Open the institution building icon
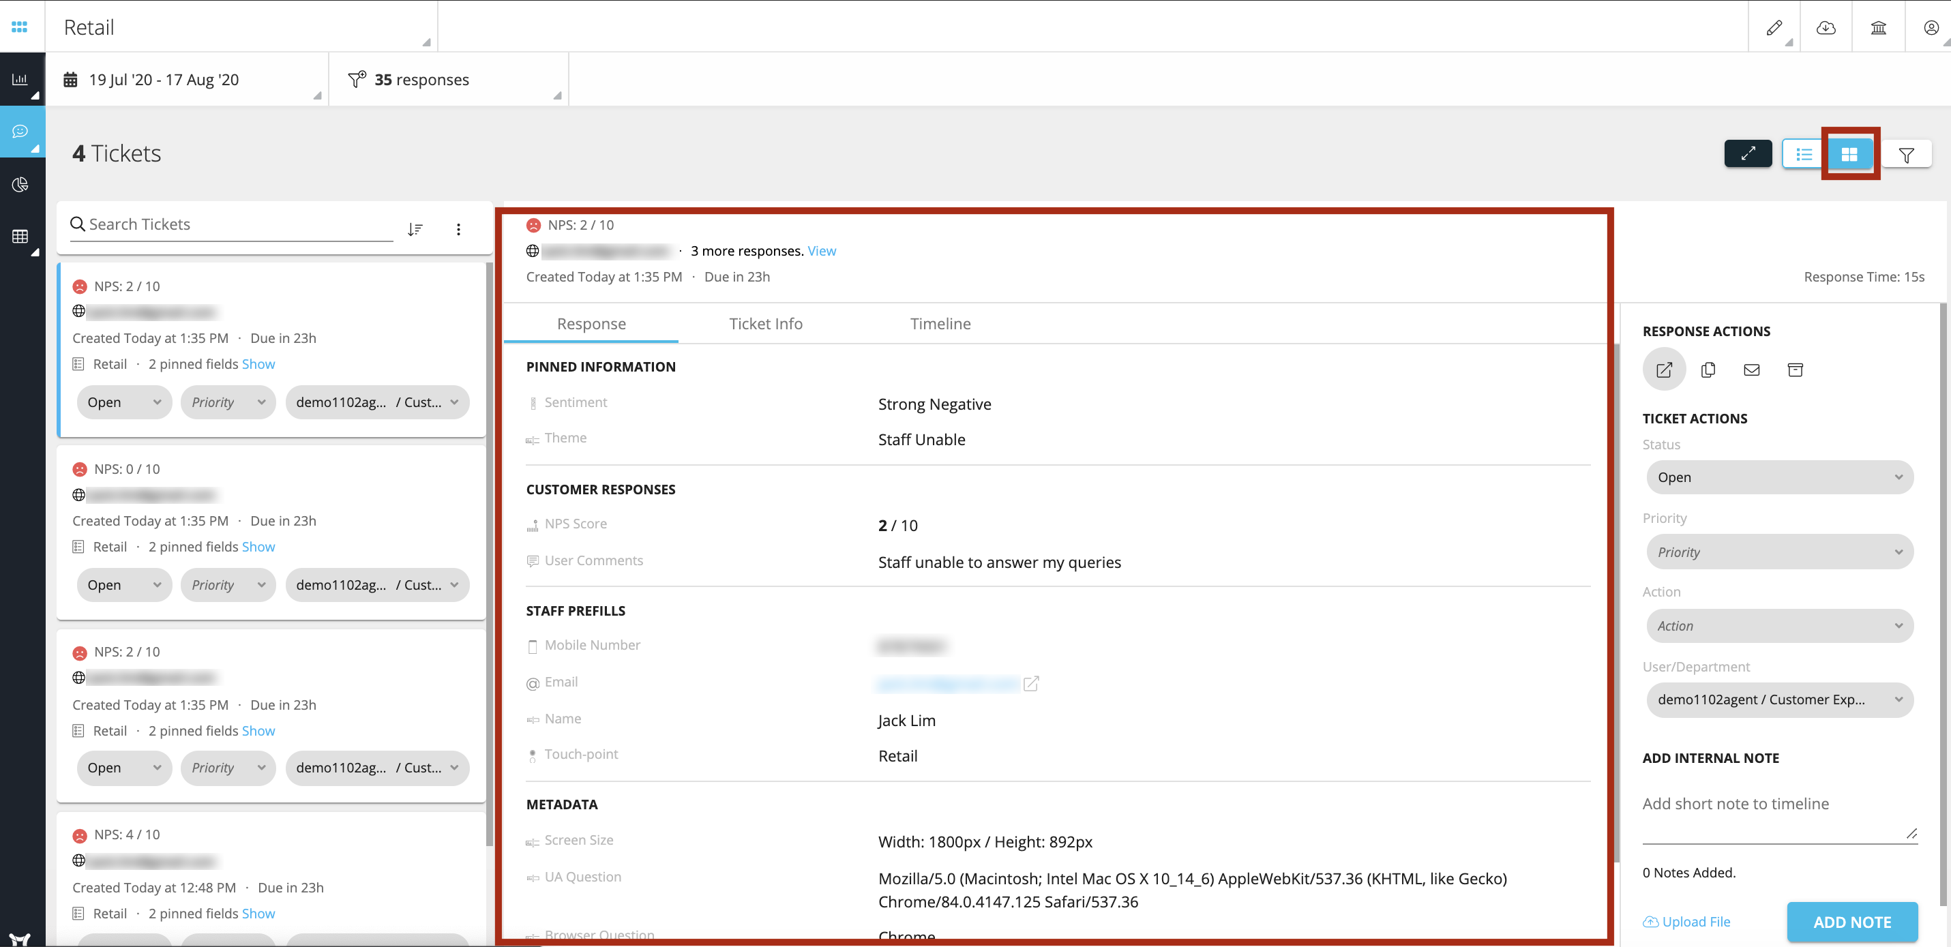1951x947 pixels. click(x=1878, y=27)
